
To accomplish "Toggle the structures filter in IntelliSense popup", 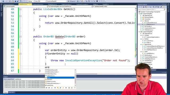I will tap(60, 88).
